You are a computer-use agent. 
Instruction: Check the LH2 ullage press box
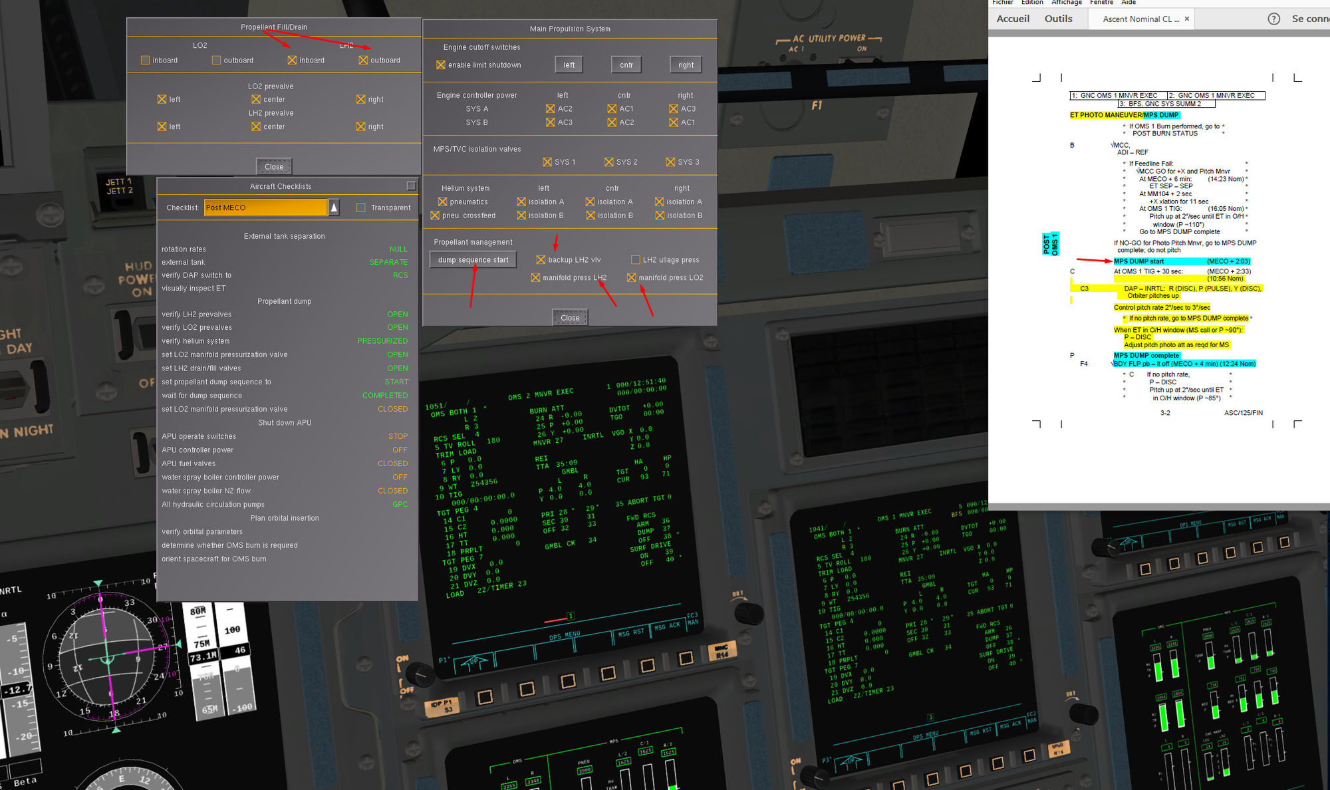pyautogui.click(x=636, y=260)
